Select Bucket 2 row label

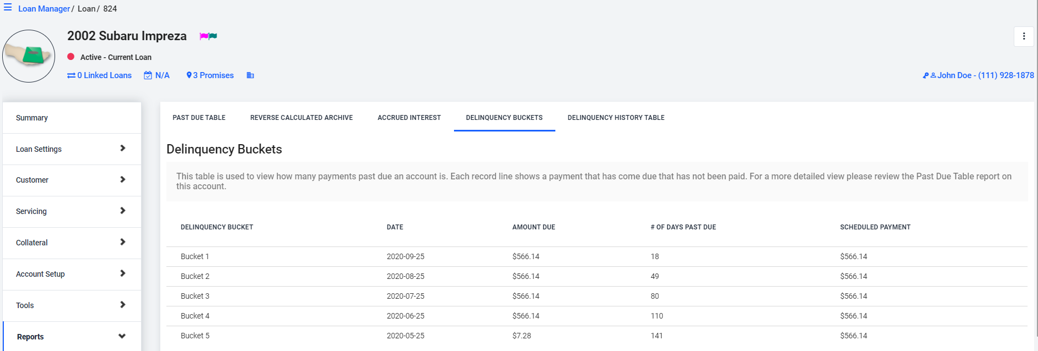195,276
